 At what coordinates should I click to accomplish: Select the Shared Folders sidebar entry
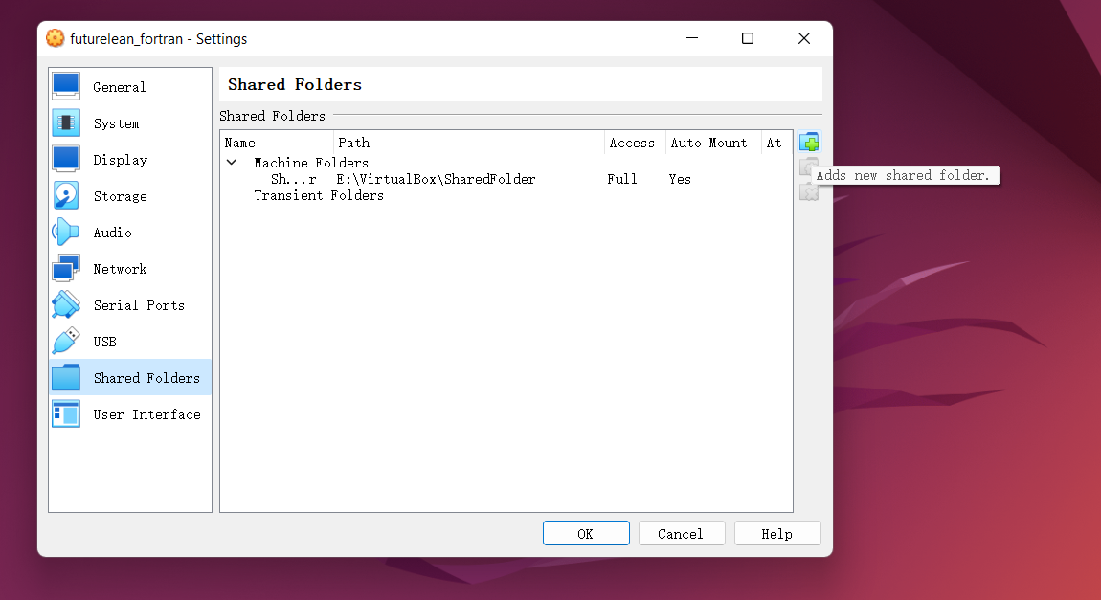pyautogui.click(x=144, y=377)
